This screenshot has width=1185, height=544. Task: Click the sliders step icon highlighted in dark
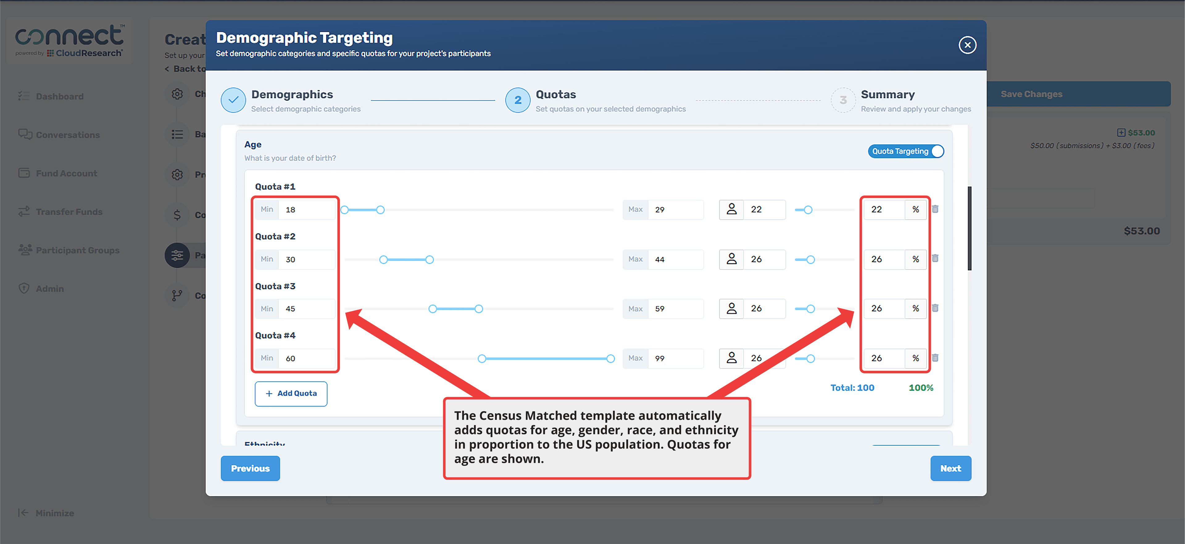[177, 255]
